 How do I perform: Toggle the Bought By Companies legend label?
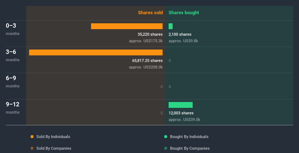tap(190, 148)
